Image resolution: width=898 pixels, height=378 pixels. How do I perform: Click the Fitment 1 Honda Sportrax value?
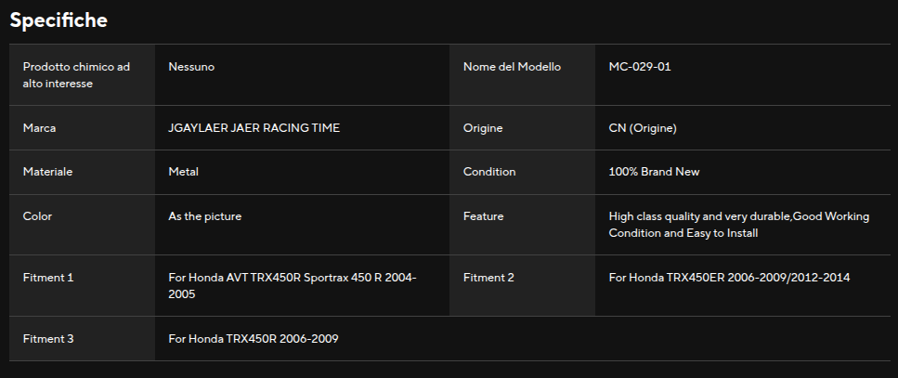point(293,285)
